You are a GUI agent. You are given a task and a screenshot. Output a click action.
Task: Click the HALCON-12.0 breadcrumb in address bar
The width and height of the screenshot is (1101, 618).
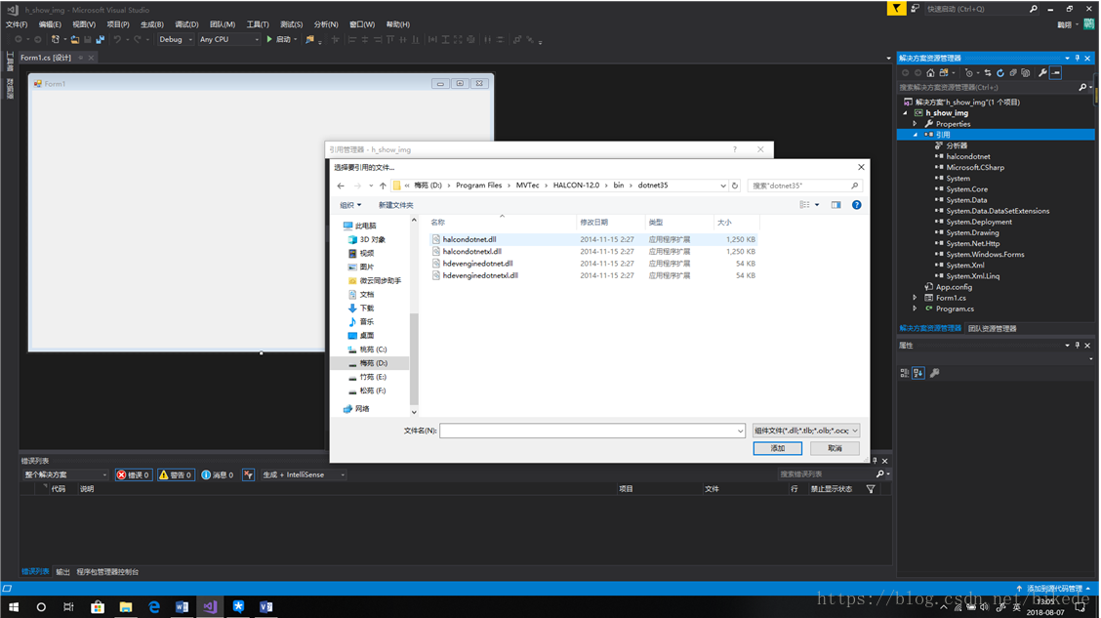click(576, 185)
